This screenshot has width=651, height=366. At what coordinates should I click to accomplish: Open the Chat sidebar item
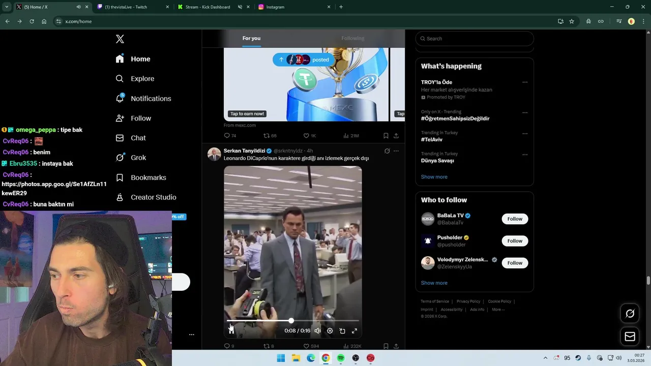pyautogui.click(x=130, y=138)
